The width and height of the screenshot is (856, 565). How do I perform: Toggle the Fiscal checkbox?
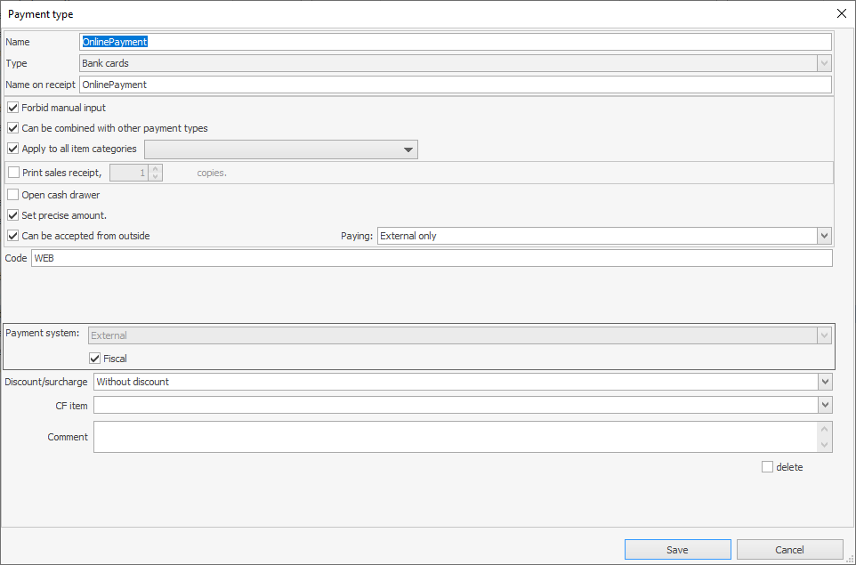[95, 359]
